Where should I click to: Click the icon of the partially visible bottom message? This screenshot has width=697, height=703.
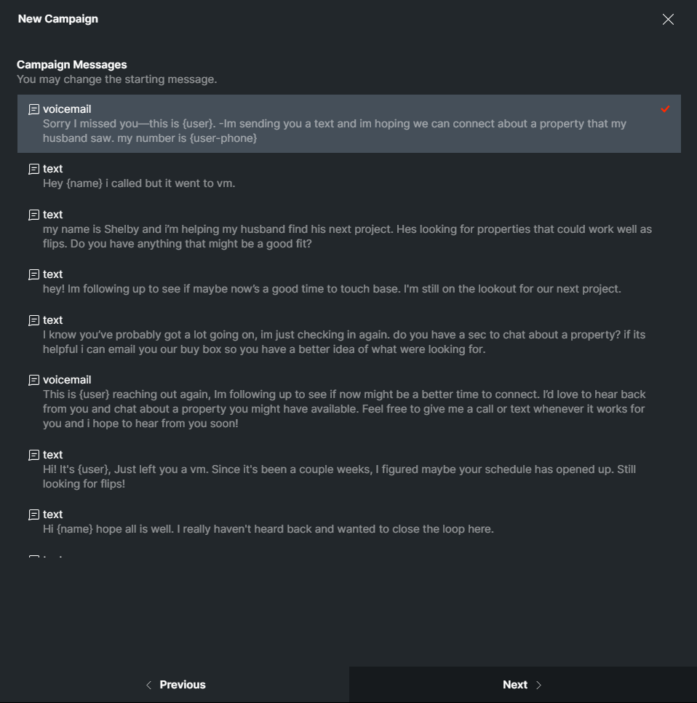coord(33,557)
